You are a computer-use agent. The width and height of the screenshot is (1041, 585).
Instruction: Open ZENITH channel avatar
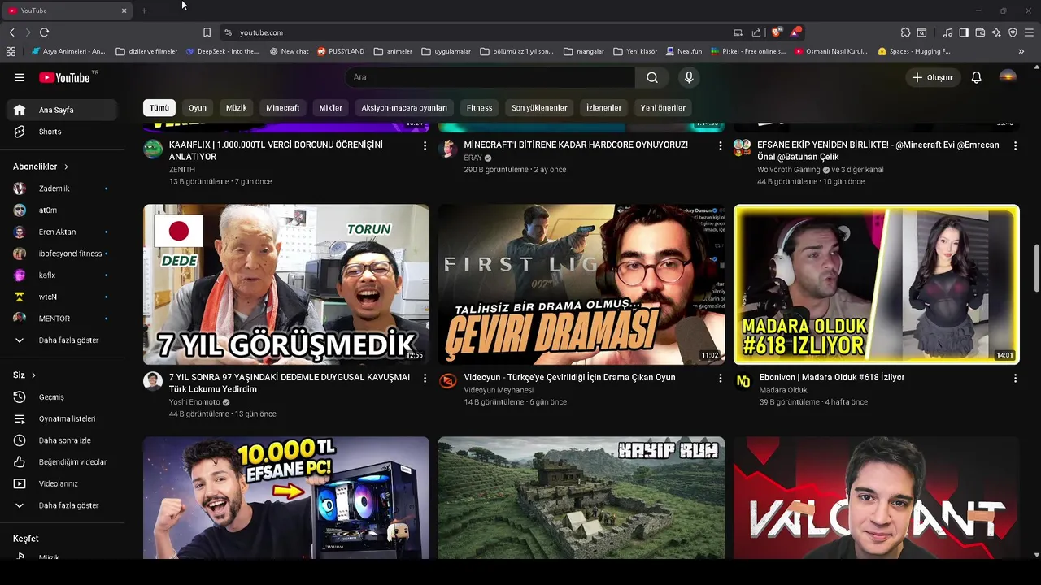[153, 149]
